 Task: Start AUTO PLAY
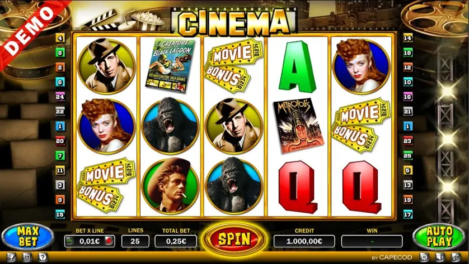[439, 237]
